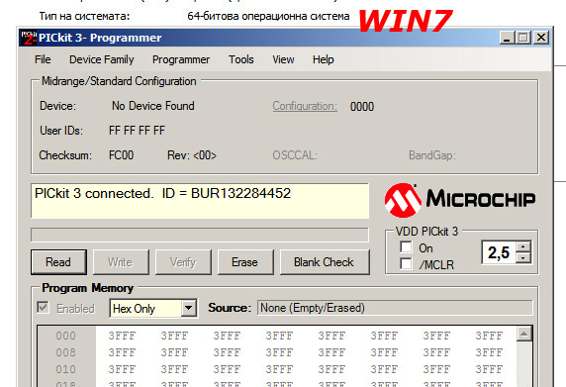Minimize the PICkit 3 Programmer window

(507, 38)
